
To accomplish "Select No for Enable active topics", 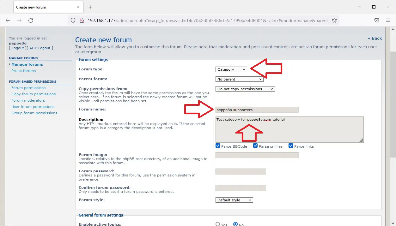I will tap(235, 224).
